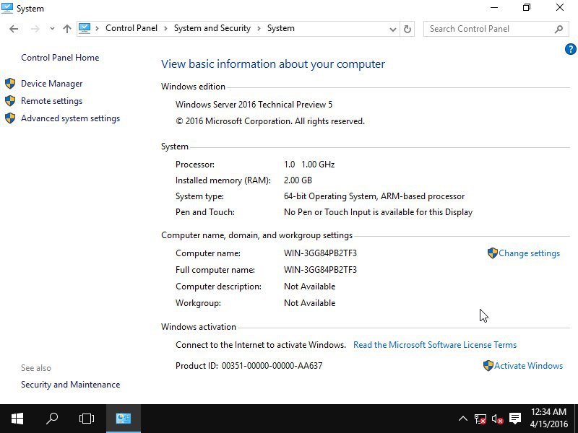Refresh the System page
This screenshot has height=433, width=578.
coord(407,29)
